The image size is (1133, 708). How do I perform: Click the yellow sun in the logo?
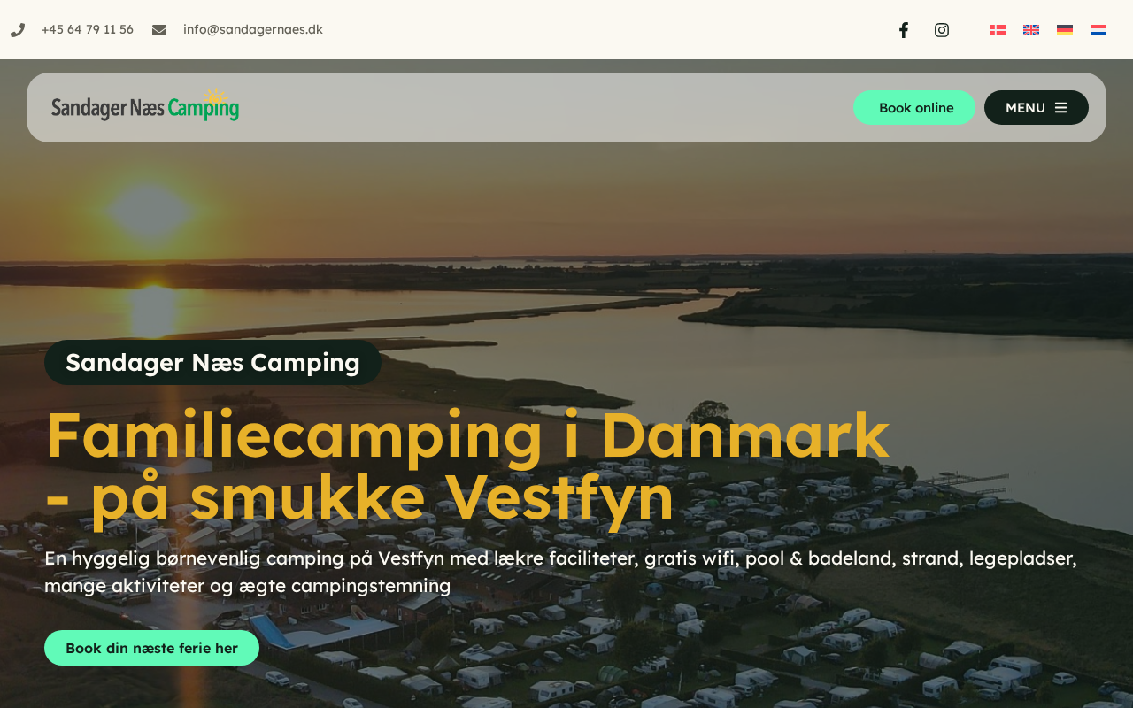click(x=215, y=97)
